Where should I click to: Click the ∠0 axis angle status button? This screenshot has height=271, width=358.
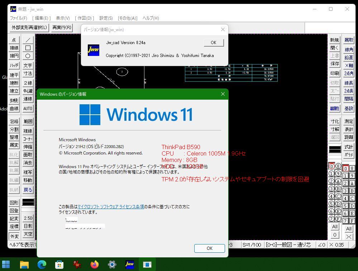tap(321, 245)
